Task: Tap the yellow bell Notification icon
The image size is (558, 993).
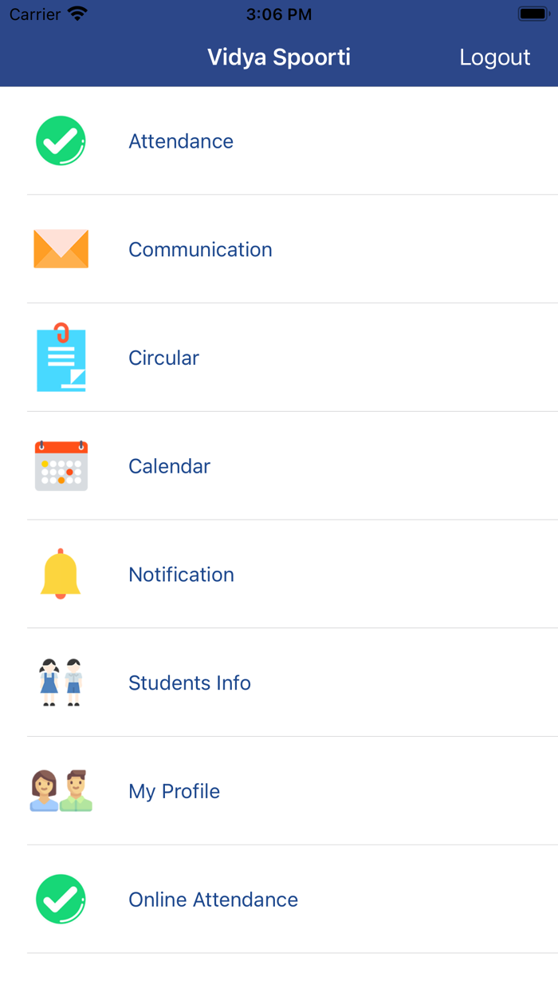Action: point(61,574)
